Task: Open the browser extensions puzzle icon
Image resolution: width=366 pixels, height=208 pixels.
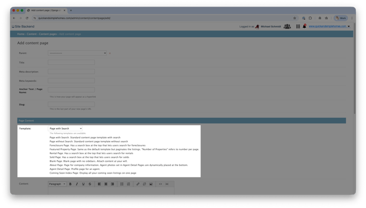Action: click(310, 18)
